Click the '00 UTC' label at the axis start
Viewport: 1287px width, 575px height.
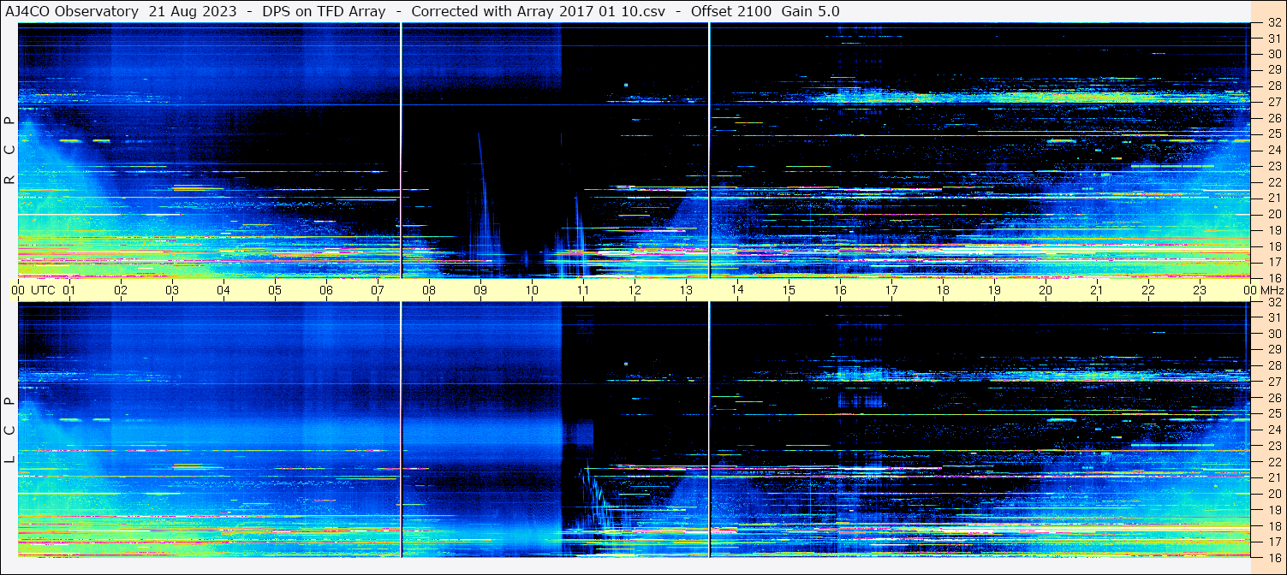[x=35, y=290]
